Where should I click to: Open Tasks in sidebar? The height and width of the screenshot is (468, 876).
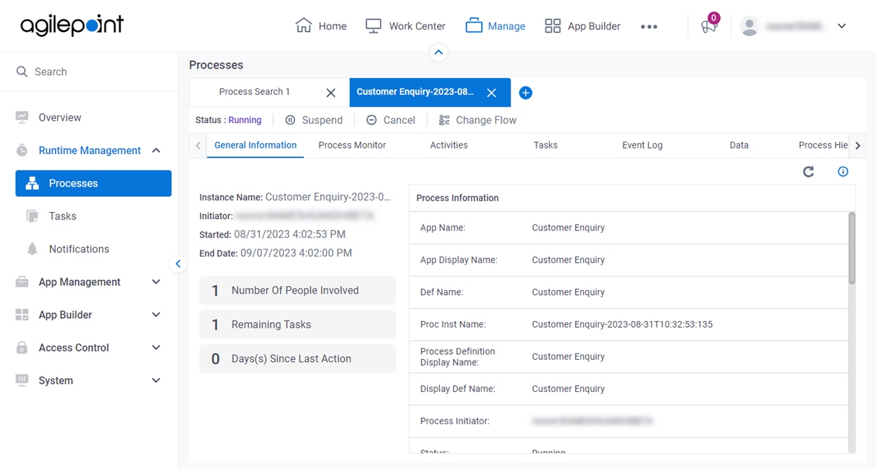(62, 216)
